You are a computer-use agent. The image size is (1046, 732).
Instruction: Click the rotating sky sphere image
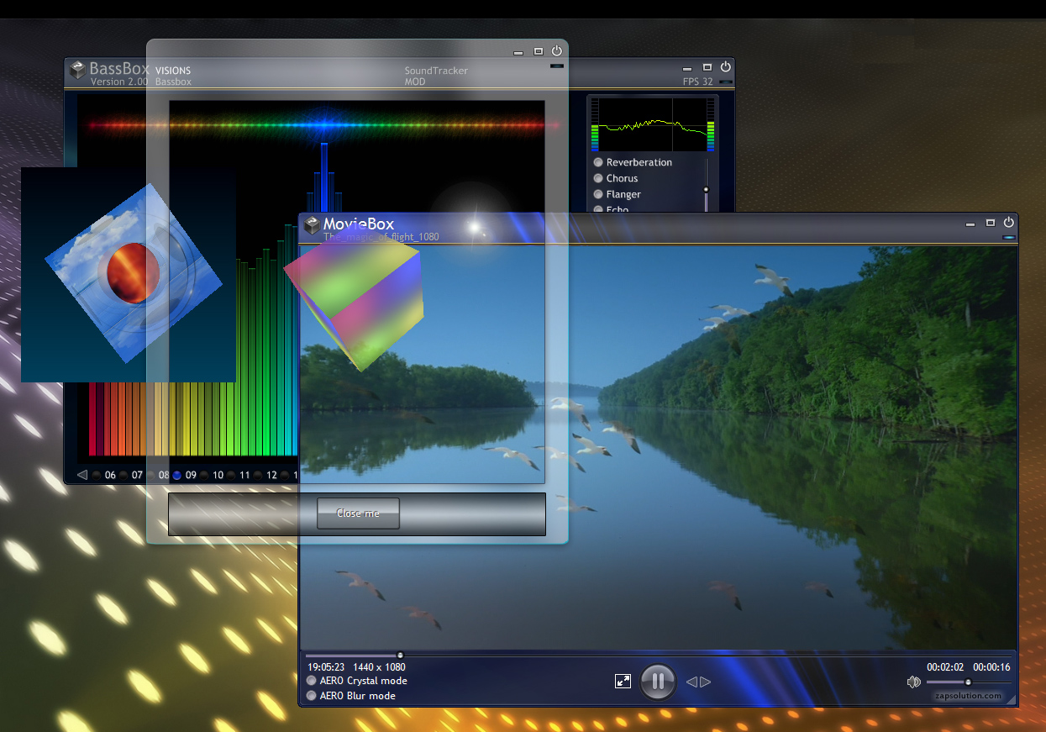point(133,274)
